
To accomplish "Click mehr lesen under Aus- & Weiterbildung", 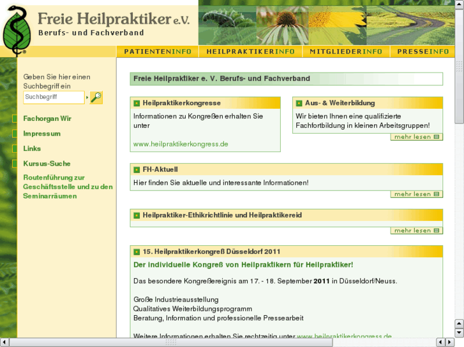I will pyautogui.click(x=417, y=137).
